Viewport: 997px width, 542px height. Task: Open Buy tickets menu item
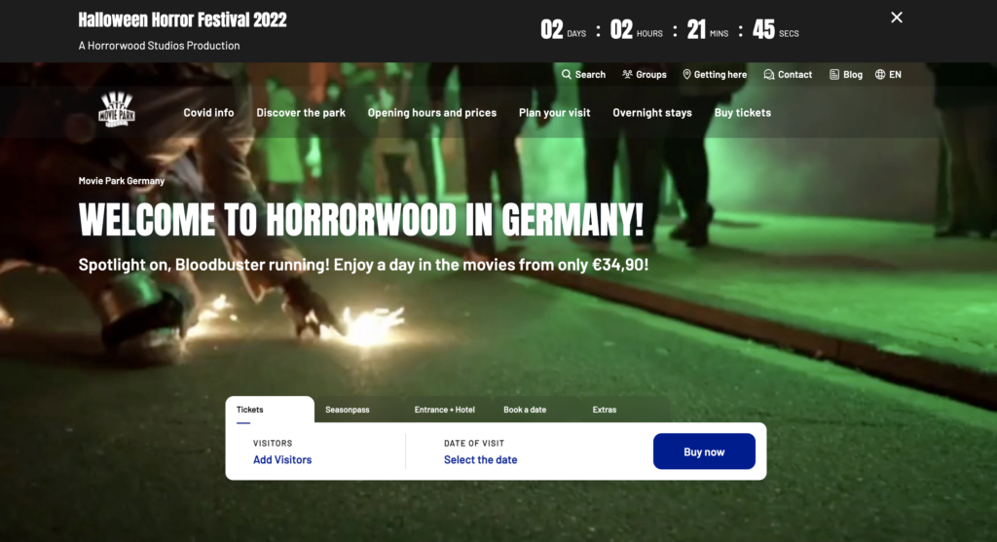pos(743,113)
